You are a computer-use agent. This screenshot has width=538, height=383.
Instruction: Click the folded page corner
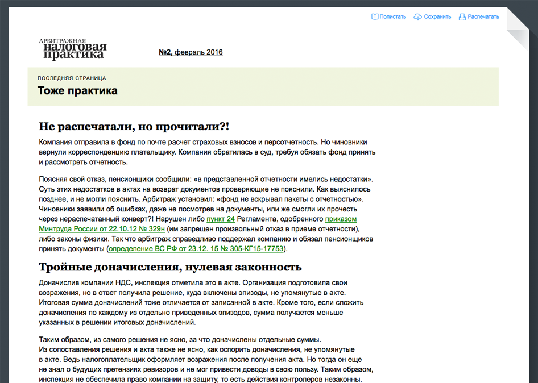pos(518,29)
